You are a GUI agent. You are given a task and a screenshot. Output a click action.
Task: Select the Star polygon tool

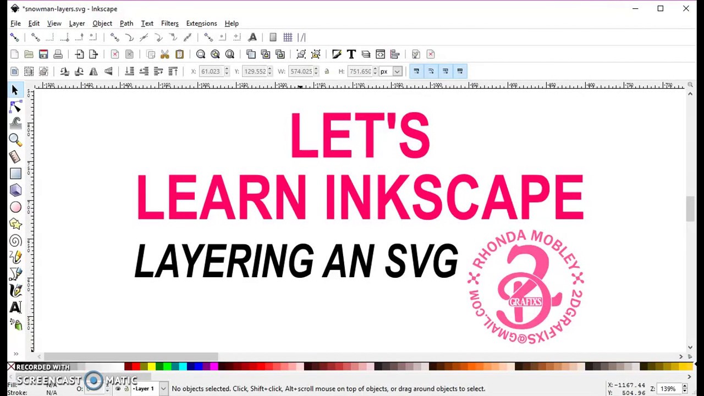click(15, 224)
